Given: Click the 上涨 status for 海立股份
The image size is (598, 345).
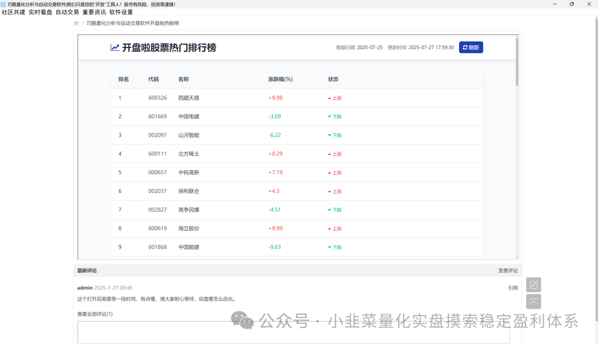Looking at the screenshot, I should tap(335, 228).
